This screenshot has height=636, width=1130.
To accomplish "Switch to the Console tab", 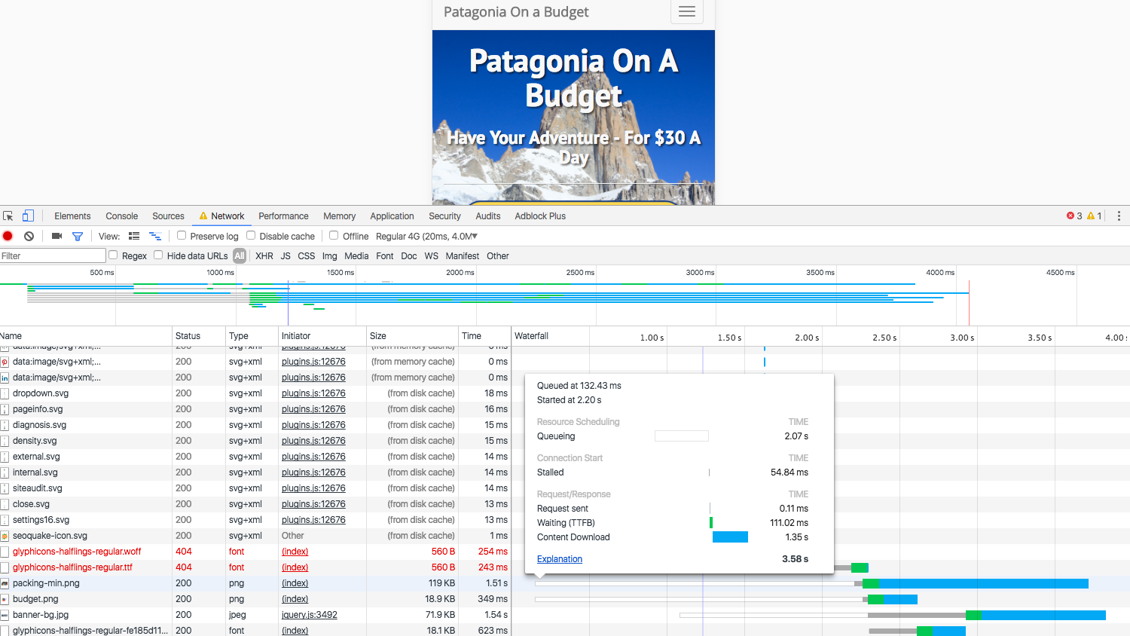I will click(122, 216).
